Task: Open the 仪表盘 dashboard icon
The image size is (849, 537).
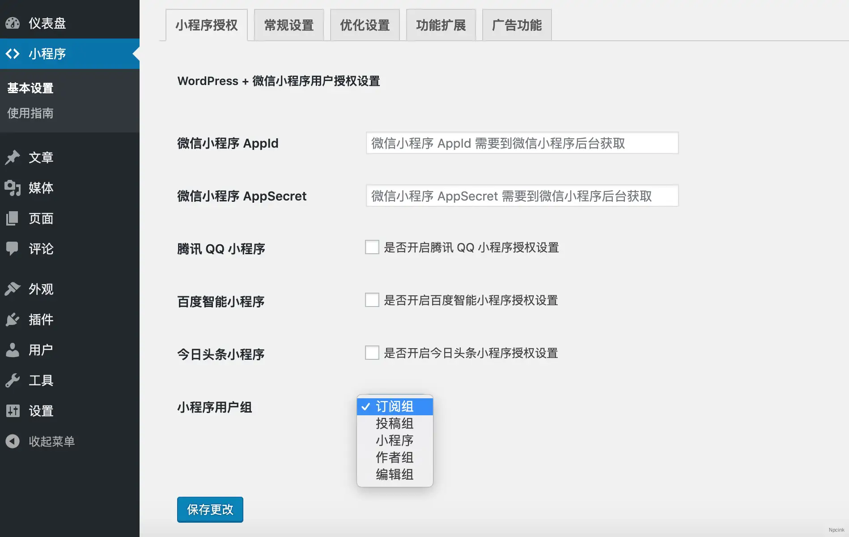Action: coord(13,23)
